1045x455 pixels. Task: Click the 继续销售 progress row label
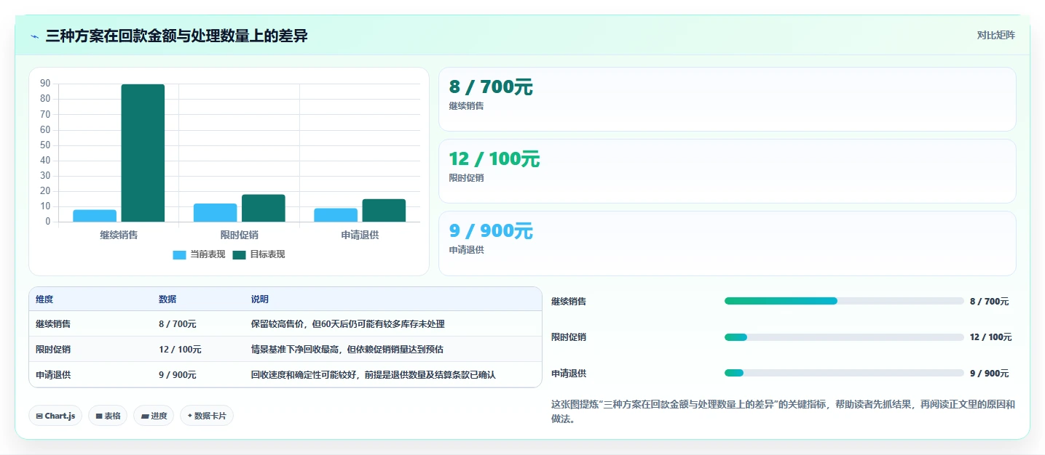click(569, 301)
